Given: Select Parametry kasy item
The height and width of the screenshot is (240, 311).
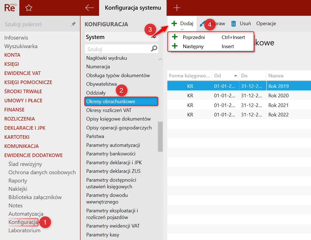Looking at the screenshot, I should 103,235.
